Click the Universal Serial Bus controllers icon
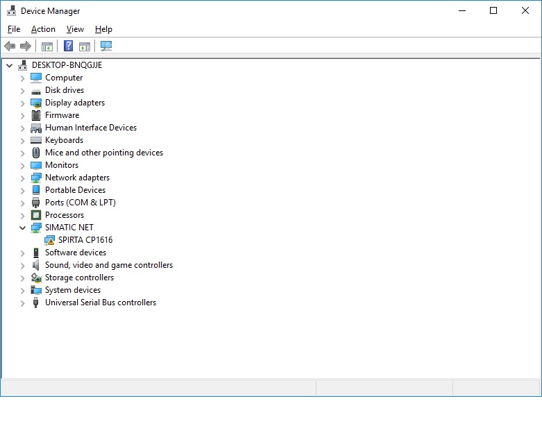This screenshot has height=426, width=542. pos(36,303)
